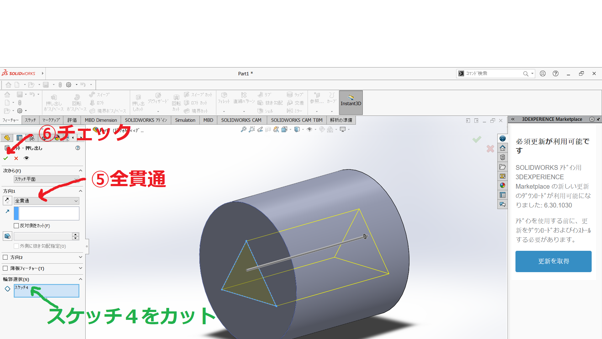Open 3DEXPERIENCE Marketplace task pane icon
The image size is (602, 339).
(x=503, y=138)
